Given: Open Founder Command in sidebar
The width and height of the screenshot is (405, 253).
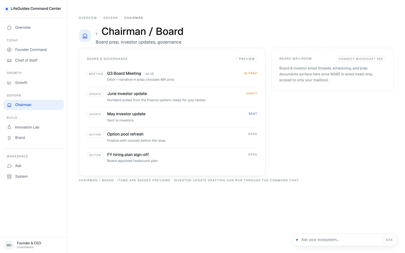Looking at the screenshot, I should coord(33,50).
